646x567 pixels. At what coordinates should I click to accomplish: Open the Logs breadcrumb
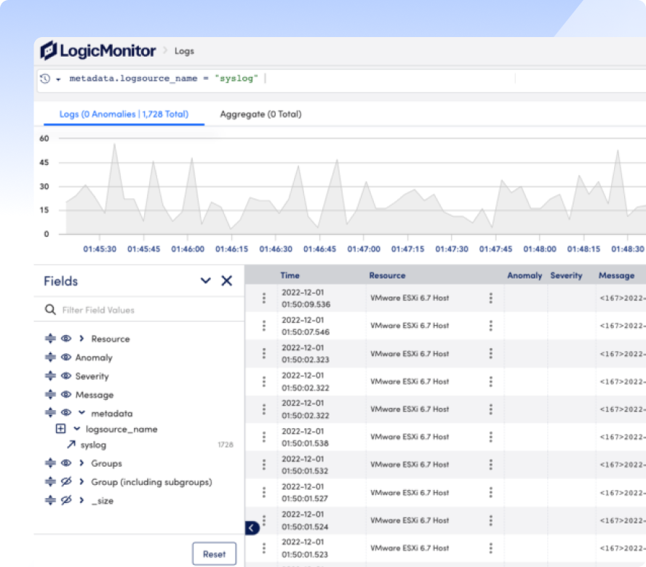tap(184, 51)
